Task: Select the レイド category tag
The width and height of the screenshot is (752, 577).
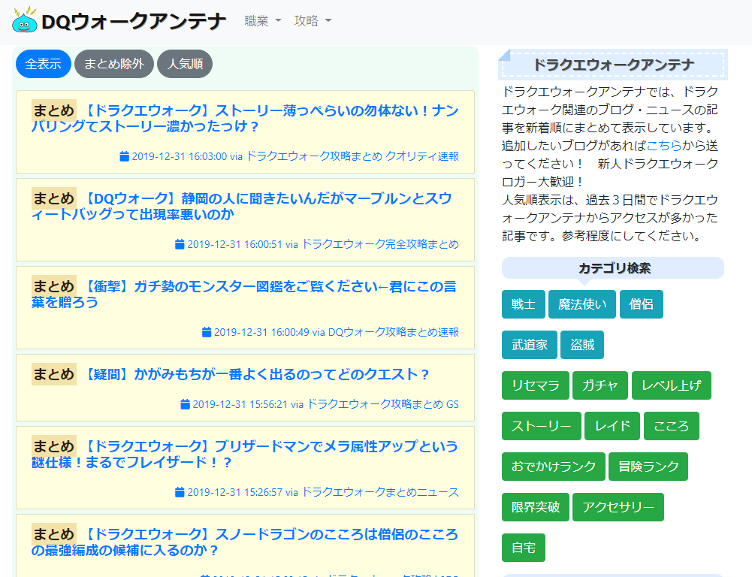Action: coord(612,426)
